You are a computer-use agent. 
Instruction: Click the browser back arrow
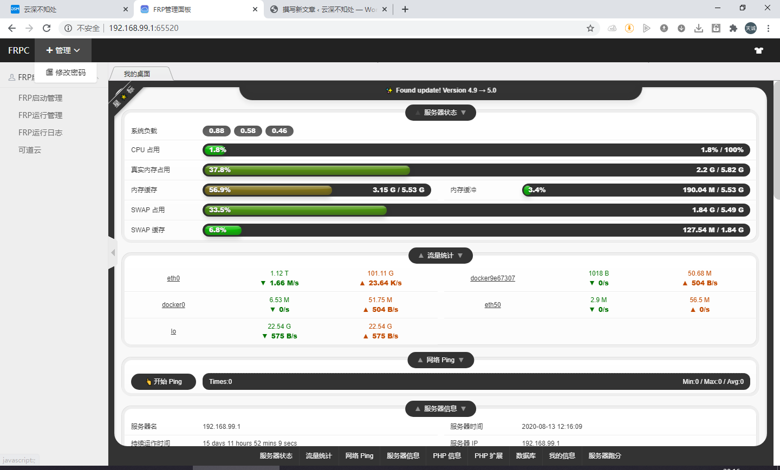pyautogui.click(x=12, y=28)
